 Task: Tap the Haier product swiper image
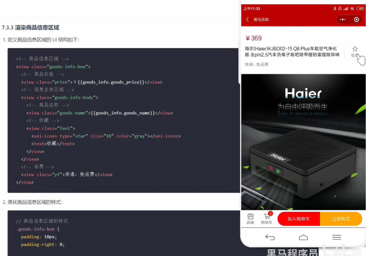coord(303,142)
